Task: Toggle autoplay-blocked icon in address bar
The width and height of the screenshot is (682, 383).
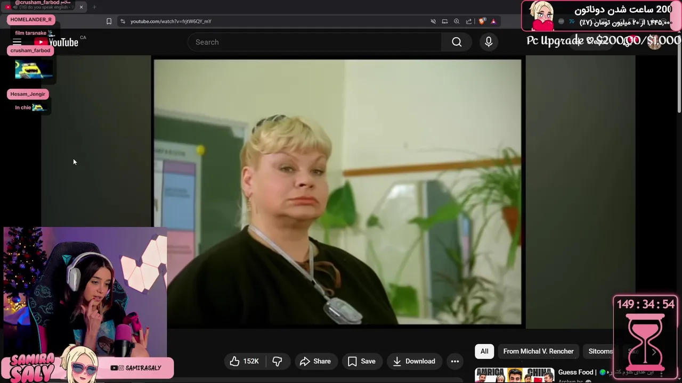Action: [x=433, y=21]
